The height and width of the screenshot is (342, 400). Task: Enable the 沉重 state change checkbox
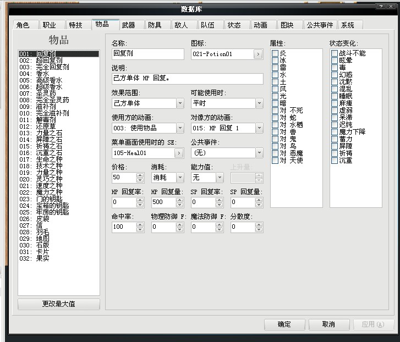coord(335,161)
